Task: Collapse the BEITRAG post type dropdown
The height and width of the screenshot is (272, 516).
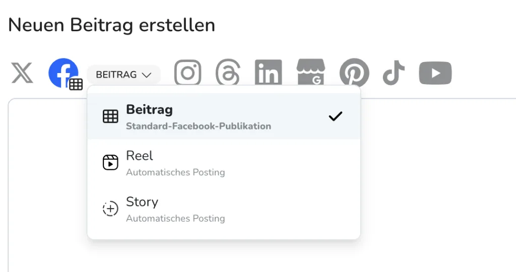Action: [123, 75]
